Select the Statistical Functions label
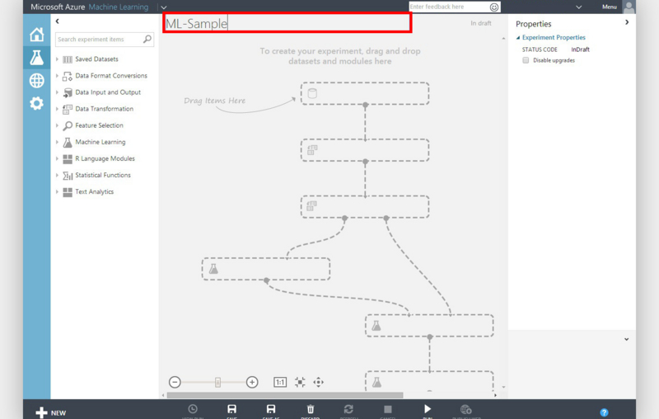Image resolution: width=659 pixels, height=419 pixels. click(103, 175)
